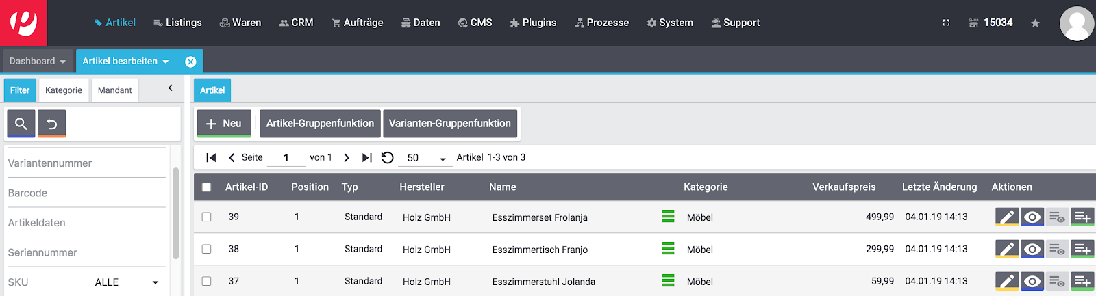Jump to the last page icon
Viewport: 1096px width, 296px height.
click(367, 158)
